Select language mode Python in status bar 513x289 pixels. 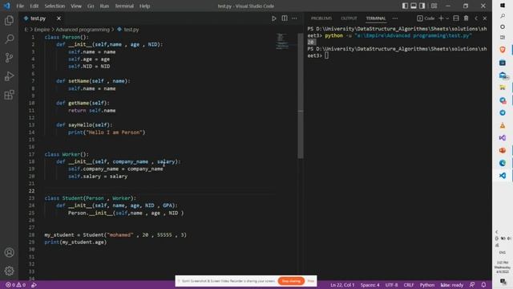tap(427, 285)
